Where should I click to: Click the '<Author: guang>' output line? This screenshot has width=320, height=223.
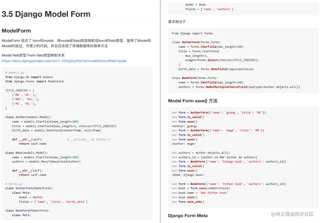point(185,126)
